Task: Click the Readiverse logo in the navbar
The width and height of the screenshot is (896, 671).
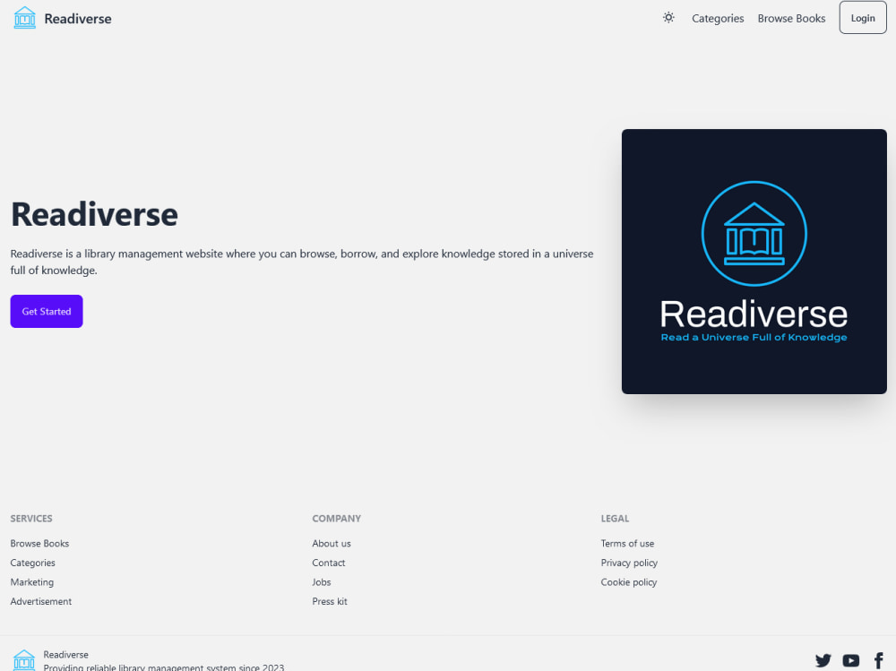Action: [x=62, y=17]
